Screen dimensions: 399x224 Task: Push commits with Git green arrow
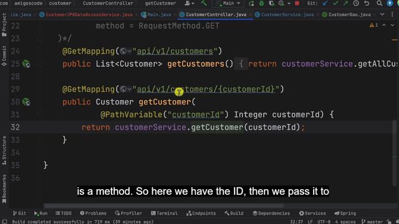click(x=345, y=3)
